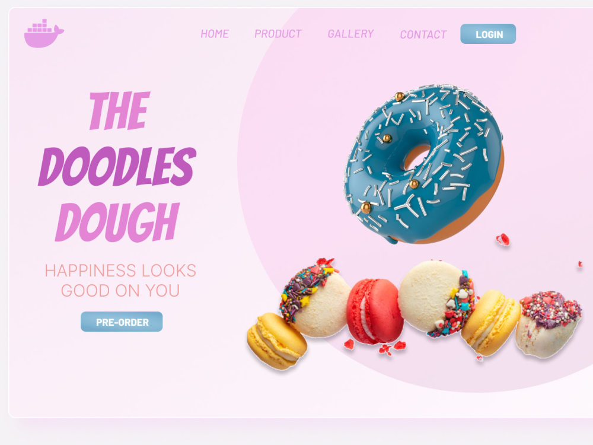
Task: Click the whale ship logo icon
Action: (44, 33)
